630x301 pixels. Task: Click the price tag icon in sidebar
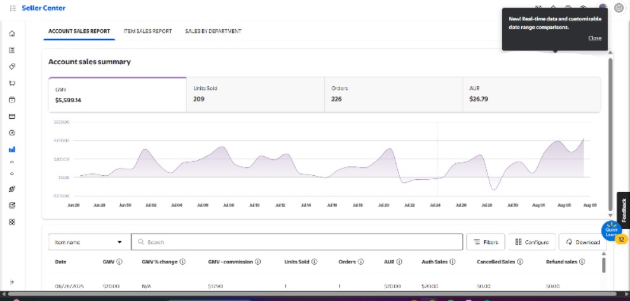point(12,67)
